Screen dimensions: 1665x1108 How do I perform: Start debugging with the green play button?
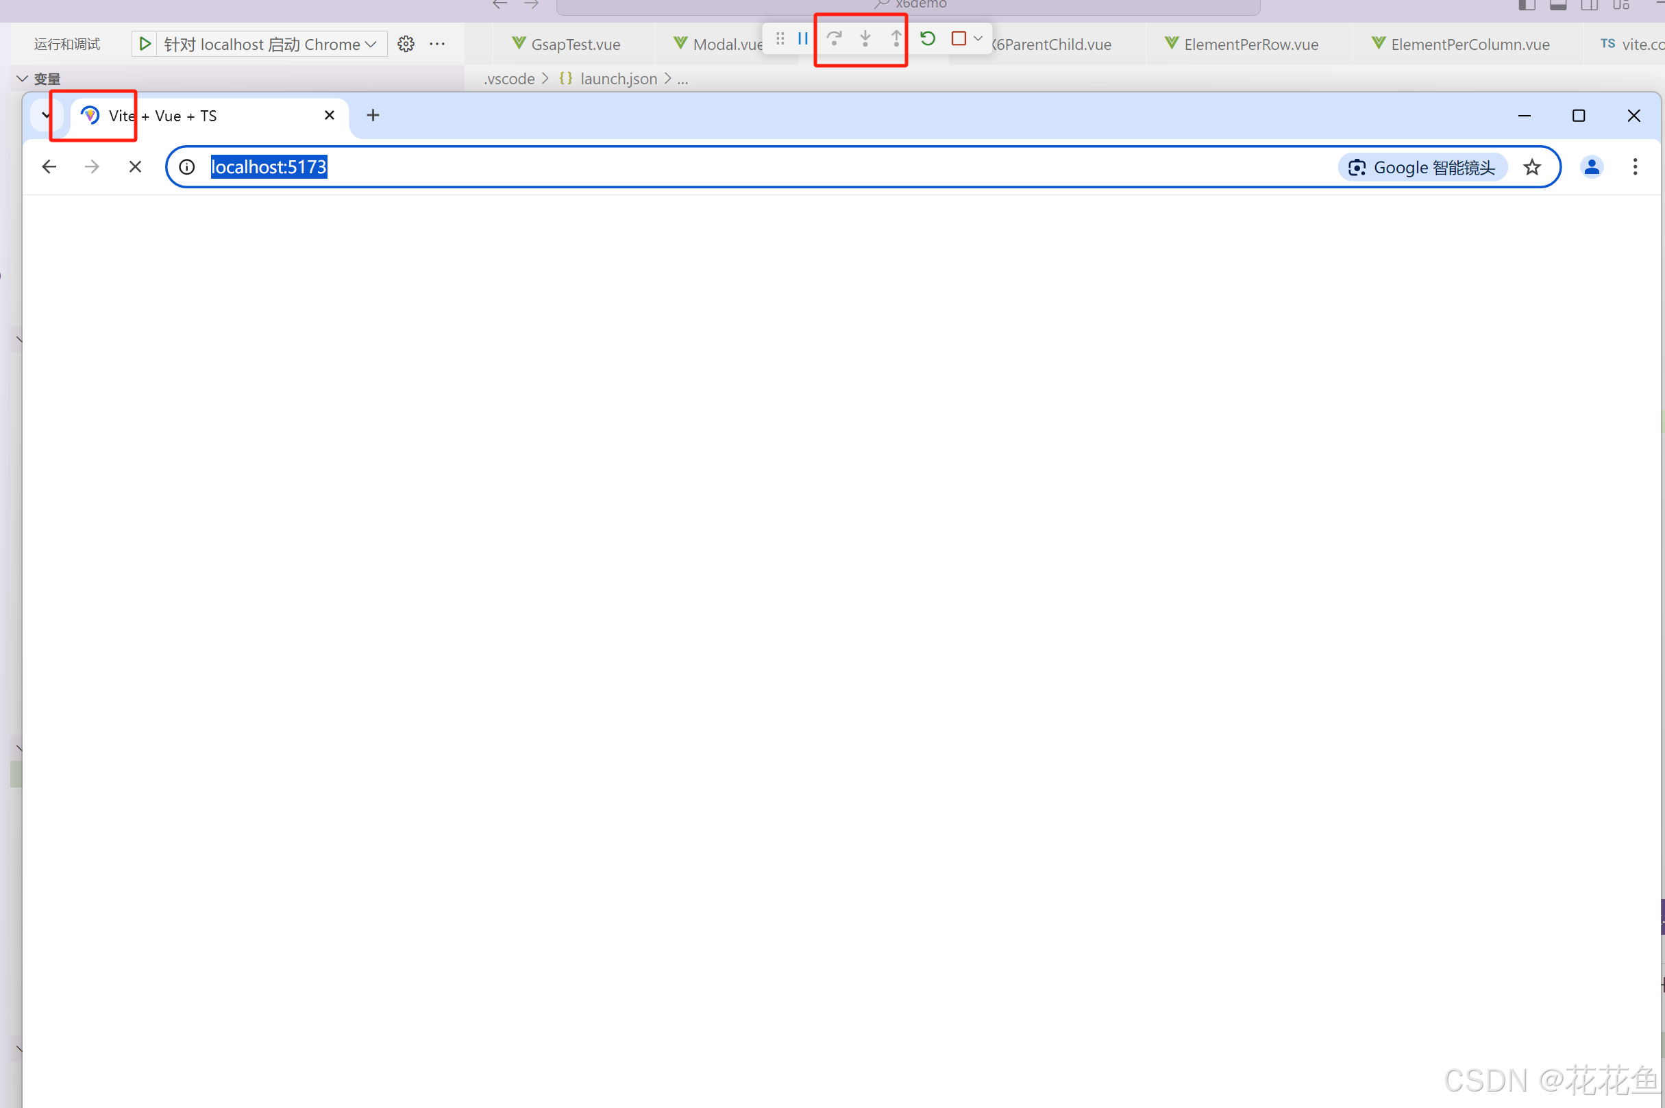(x=145, y=44)
